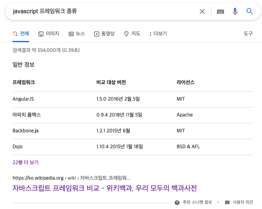
Task: Open the 동영상 tab
Action: 104,34
